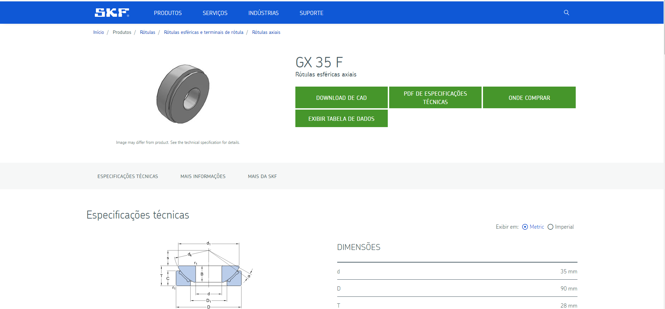665x309 pixels.
Task: Click the DIMENSÕES heading
Action: click(358, 247)
